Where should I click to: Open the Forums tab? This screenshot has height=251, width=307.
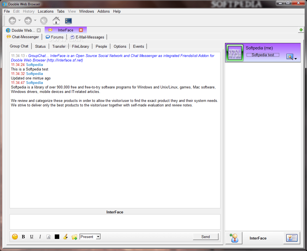pos(54,37)
